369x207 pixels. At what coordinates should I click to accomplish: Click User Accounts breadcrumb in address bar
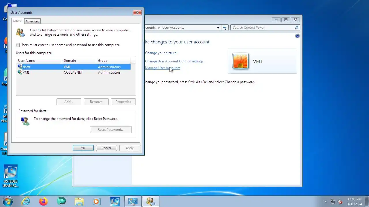coord(173,28)
